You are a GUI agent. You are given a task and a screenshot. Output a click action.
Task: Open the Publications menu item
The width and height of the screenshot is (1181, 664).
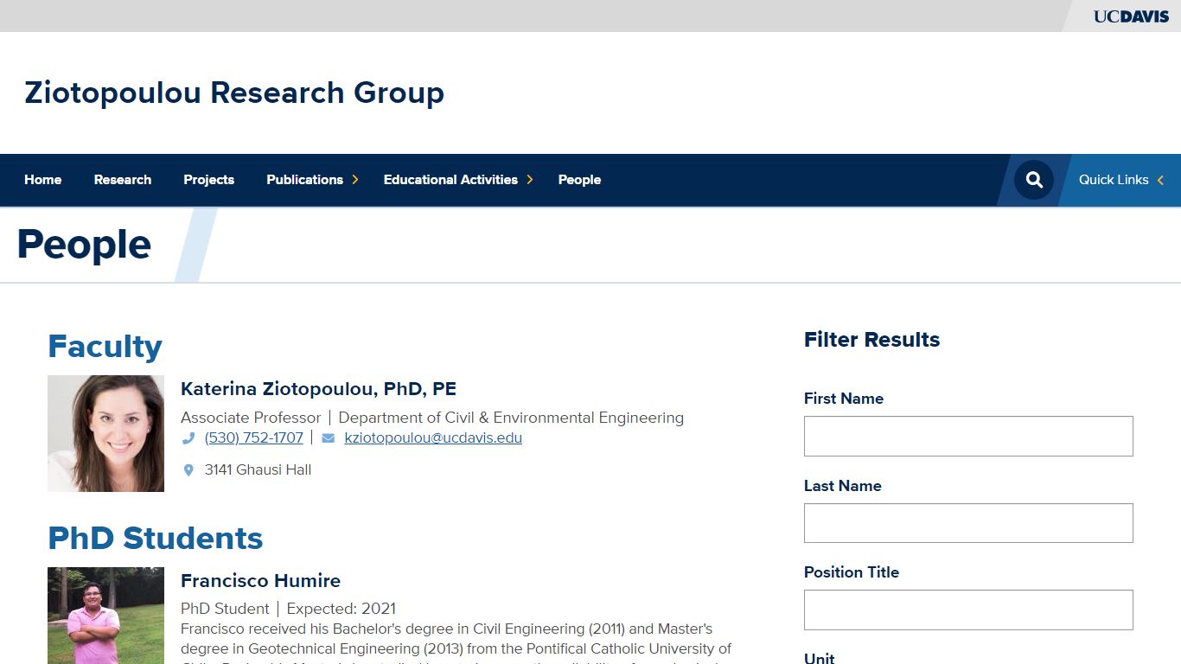[x=304, y=180]
